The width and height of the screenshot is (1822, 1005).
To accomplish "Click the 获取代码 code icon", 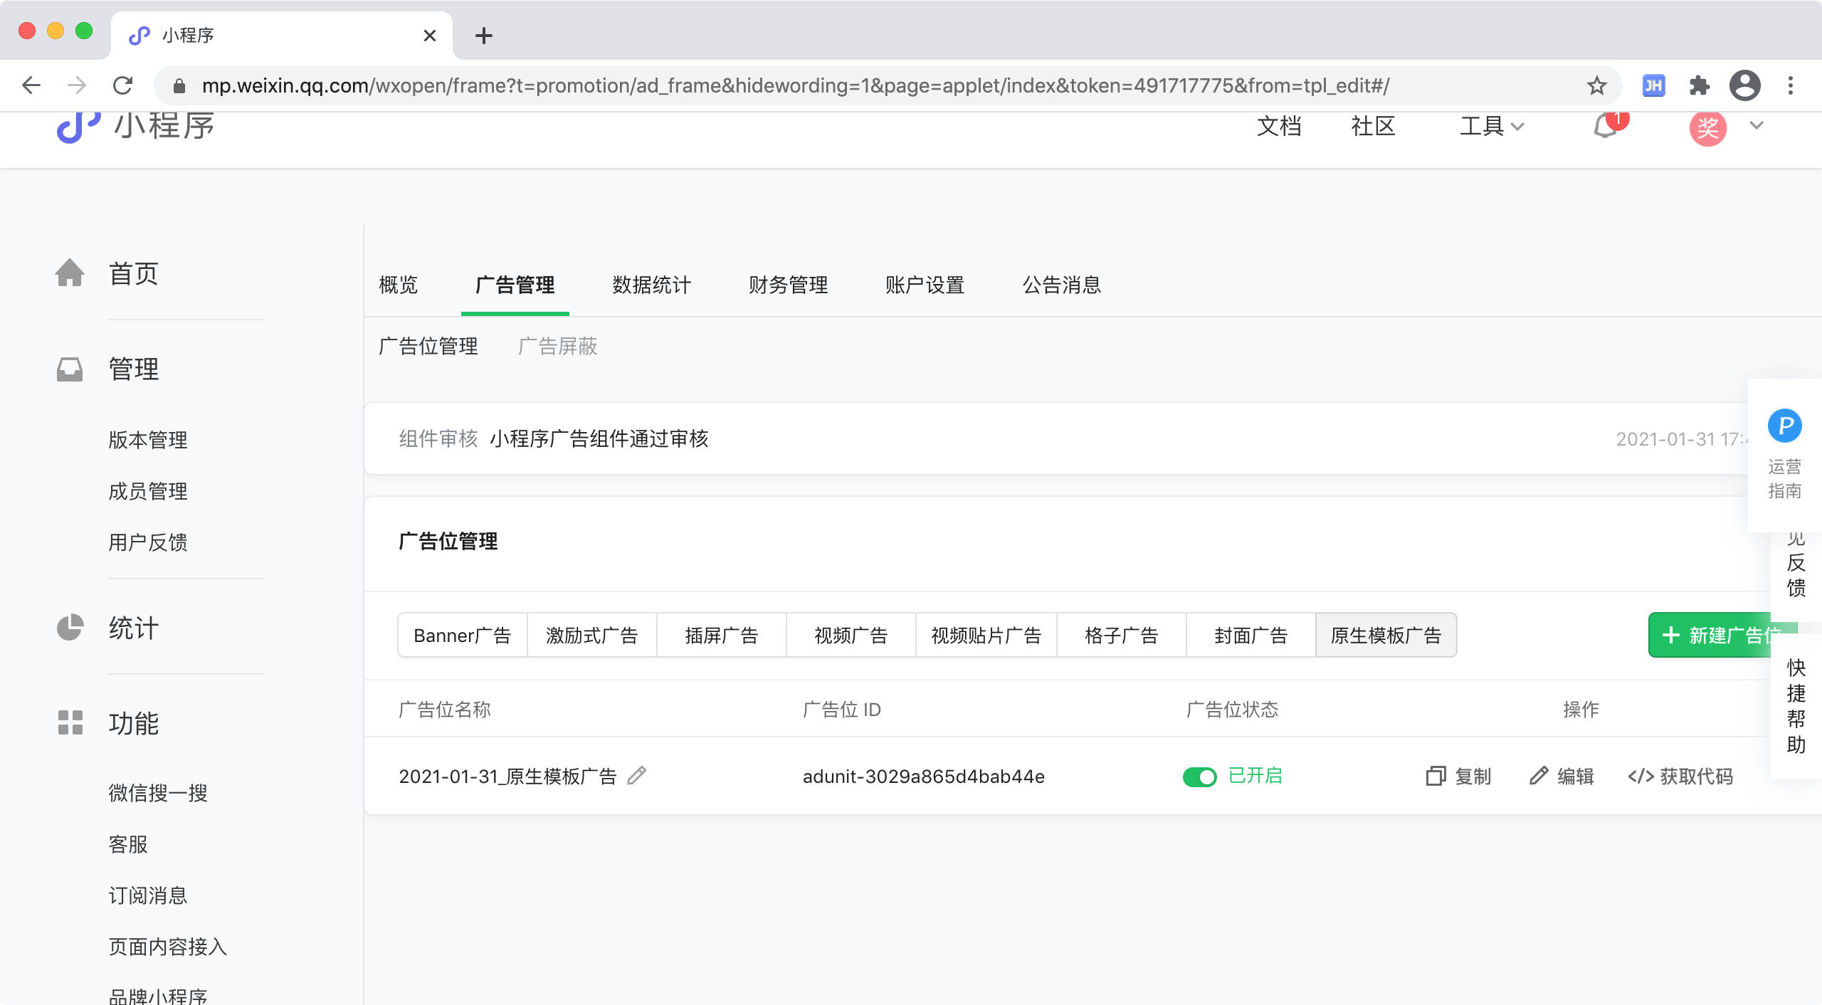I will pos(1641,776).
